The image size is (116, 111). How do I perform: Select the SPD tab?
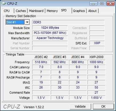[66, 10]
